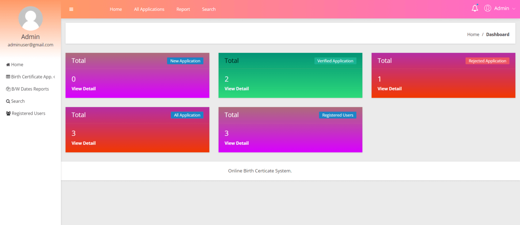Click View Detail on the Verified Application card
Viewport: 520px width, 225px height.
[236, 88]
